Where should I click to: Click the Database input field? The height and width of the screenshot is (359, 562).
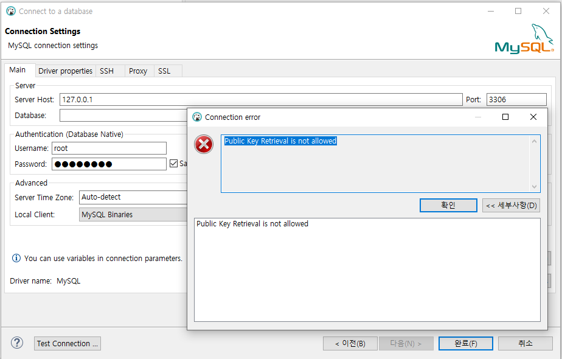(x=123, y=116)
